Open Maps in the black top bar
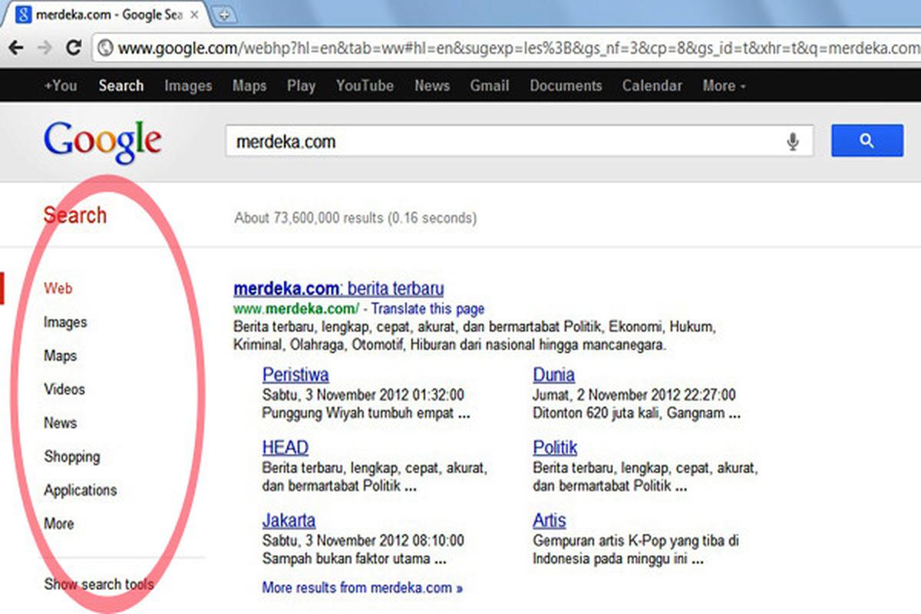The width and height of the screenshot is (921, 614). pyautogui.click(x=249, y=85)
